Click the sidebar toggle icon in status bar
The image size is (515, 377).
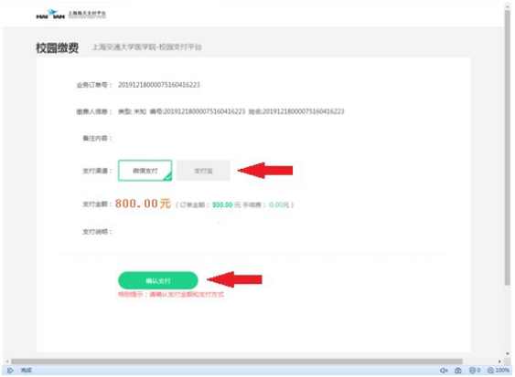click(10, 371)
